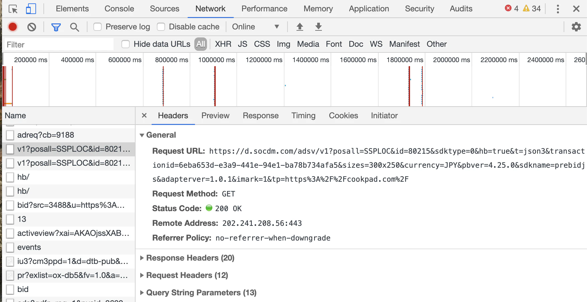Viewport: 587px width, 302px height.
Task: Clear the network log
Action: pyautogui.click(x=32, y=27)
